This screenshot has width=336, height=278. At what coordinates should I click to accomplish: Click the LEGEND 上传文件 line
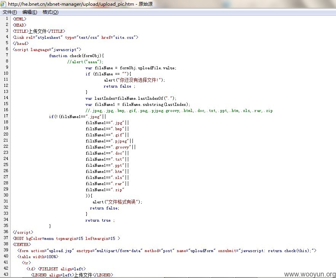(x=72, y=275)
